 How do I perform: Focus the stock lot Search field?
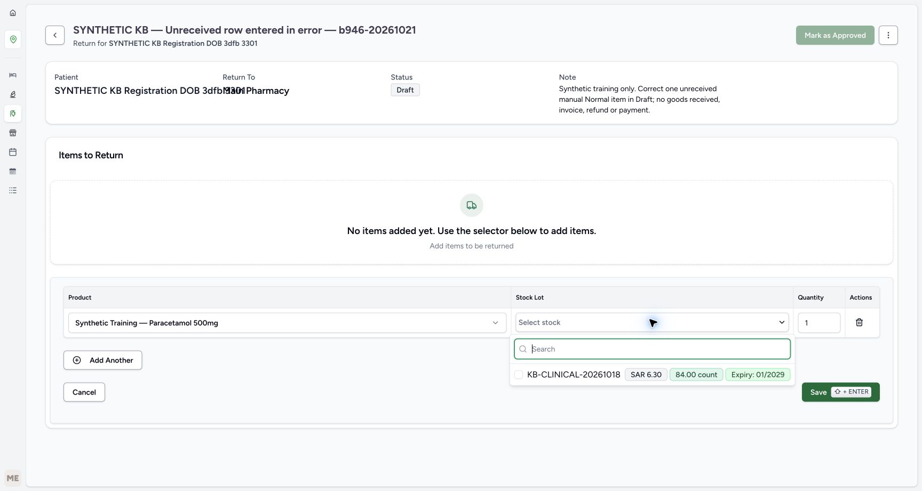click(x=652, y=349)
